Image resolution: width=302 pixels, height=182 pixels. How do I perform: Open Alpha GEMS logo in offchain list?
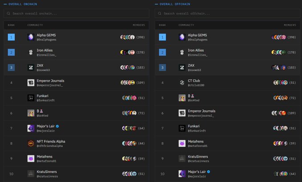point(182,37)
